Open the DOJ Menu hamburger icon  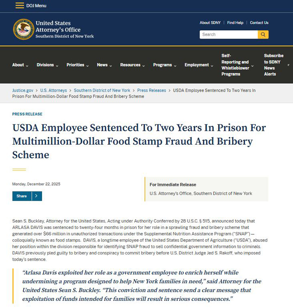point(19,5)
